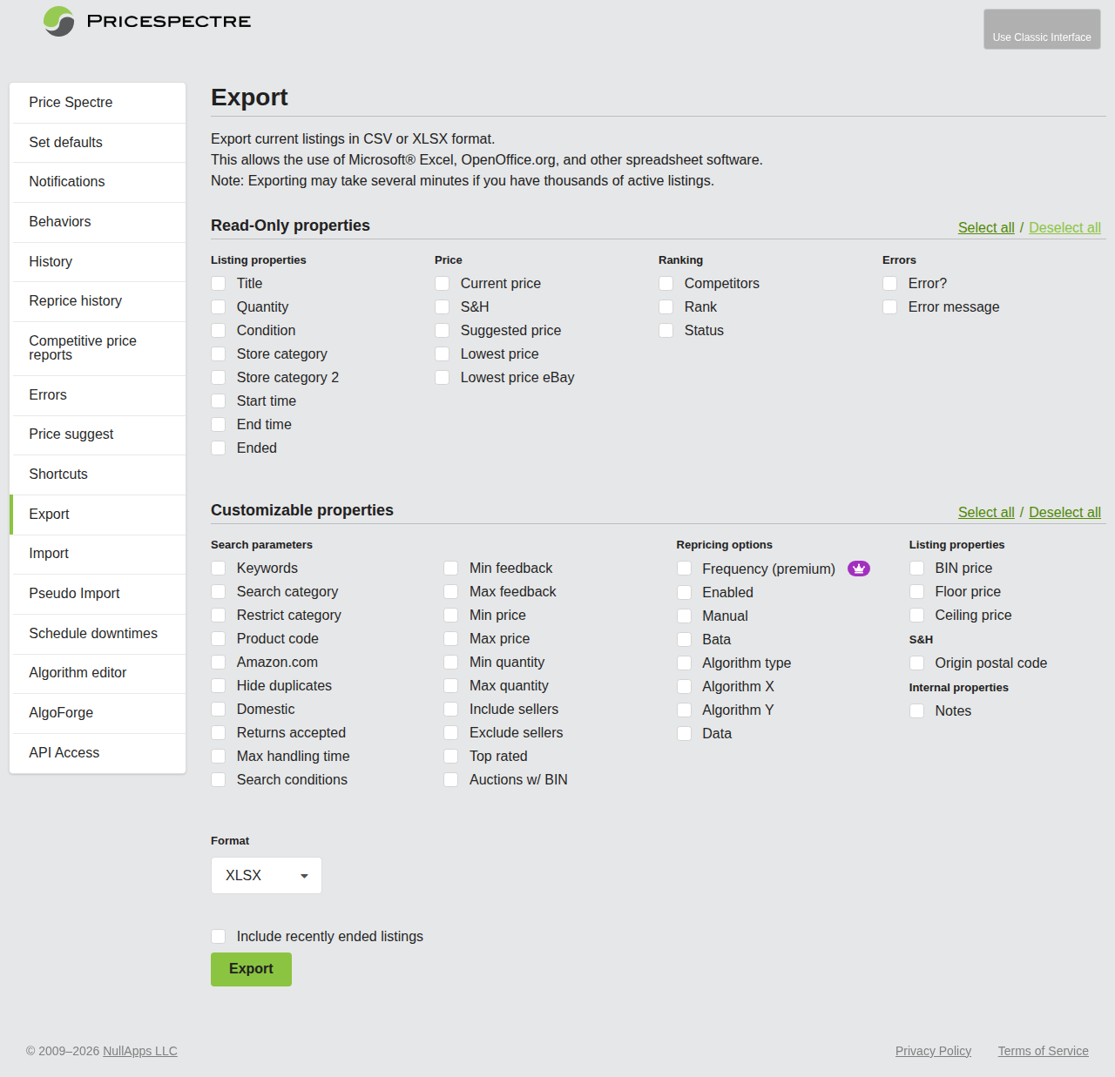Click the premium crown icon beside Frequency

(859, 568)
